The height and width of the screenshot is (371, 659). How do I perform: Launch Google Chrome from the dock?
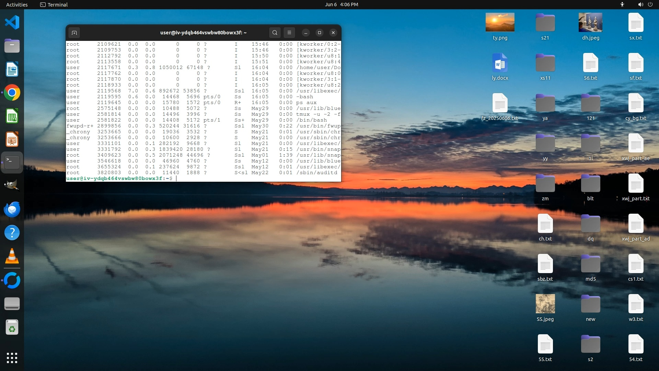12,93
